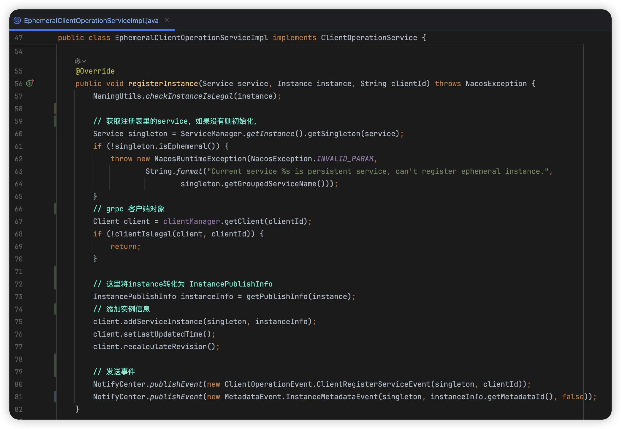This screenshot has width=621, height=429.
Task: Click line number 61 in the gutter
Action: tap(19, 146)
